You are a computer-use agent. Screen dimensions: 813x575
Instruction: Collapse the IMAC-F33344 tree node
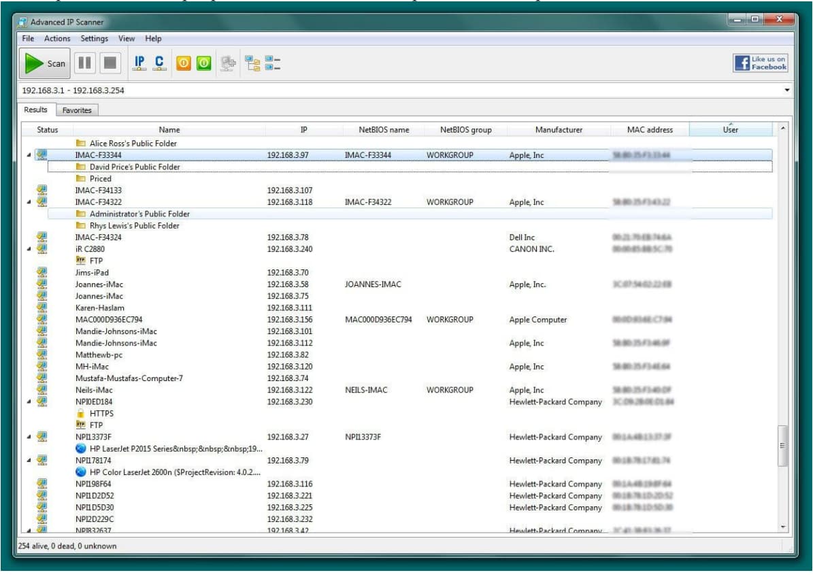tap(29, 155)
